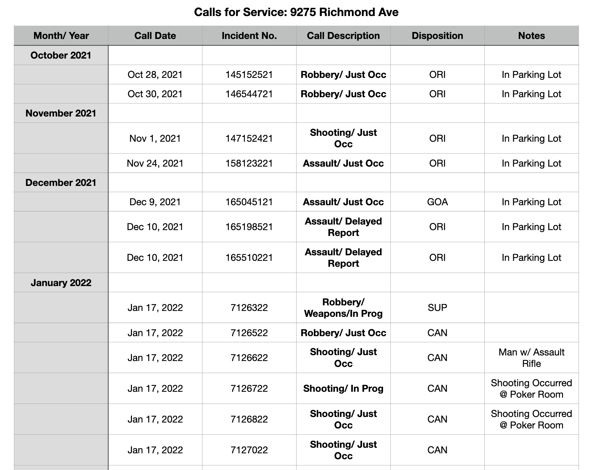Click the Disposition column header

click(x=437, y=36)
